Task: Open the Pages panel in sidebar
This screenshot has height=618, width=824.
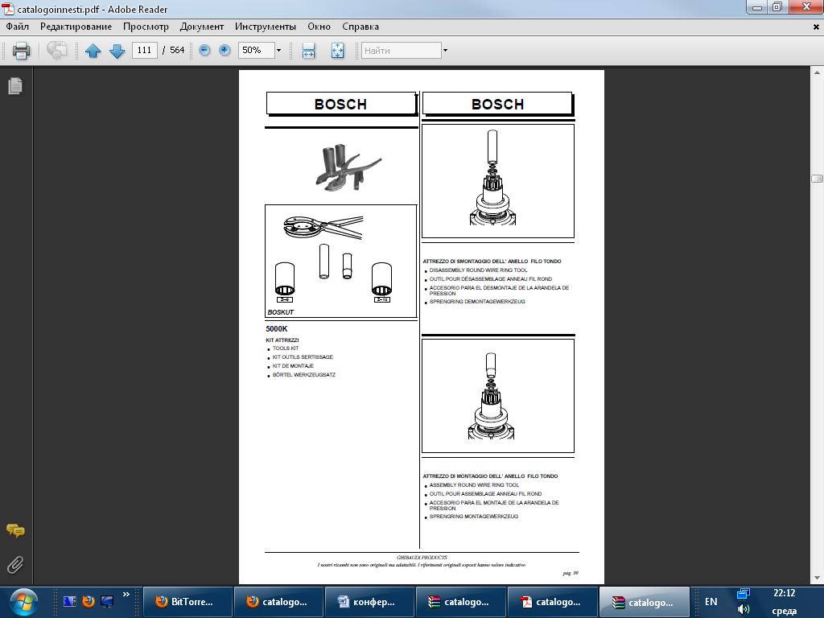Action: click(15, 85)
